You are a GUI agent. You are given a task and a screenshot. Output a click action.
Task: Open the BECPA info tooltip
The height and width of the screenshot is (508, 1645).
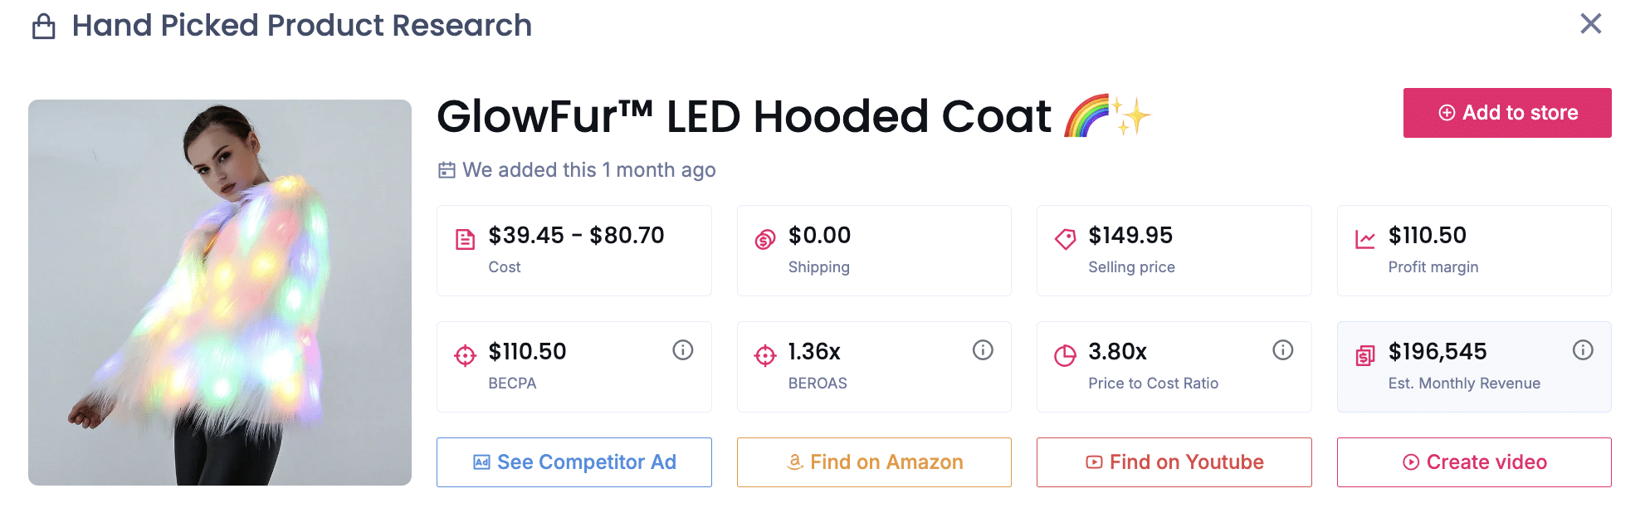click(x=683, y=349)
